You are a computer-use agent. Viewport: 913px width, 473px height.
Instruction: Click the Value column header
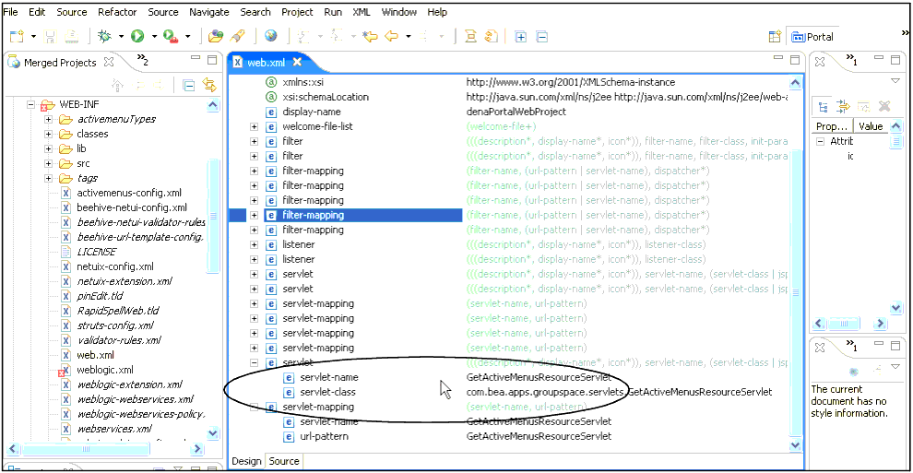pos(871,126)
